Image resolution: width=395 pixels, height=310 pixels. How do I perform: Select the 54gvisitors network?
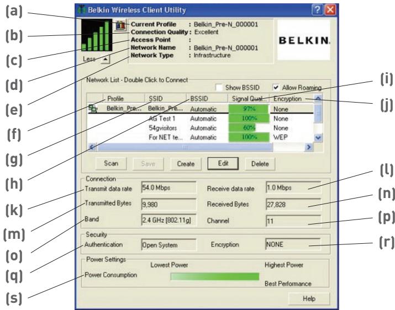pyautogui.click(x=201, y=128)
